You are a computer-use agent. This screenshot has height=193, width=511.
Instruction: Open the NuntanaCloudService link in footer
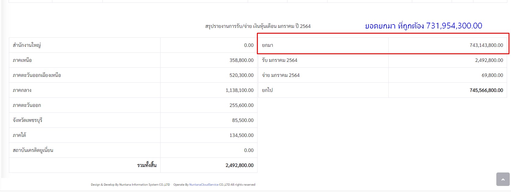(204, 185)
